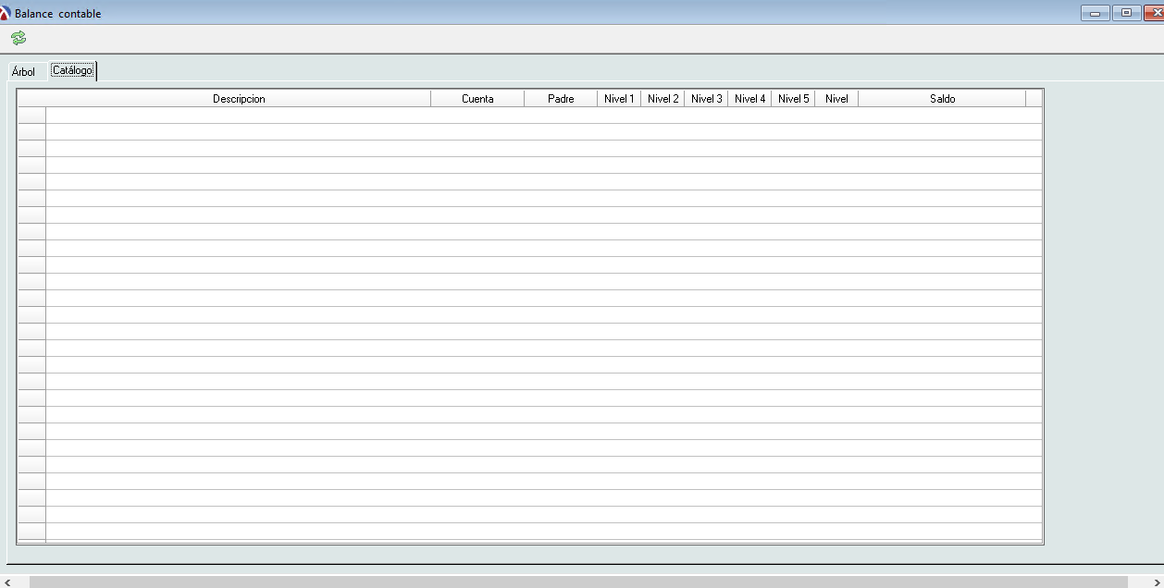Click the Balance contable application icon
This screenshot has height=588, width=1164.
coord(6,13)
